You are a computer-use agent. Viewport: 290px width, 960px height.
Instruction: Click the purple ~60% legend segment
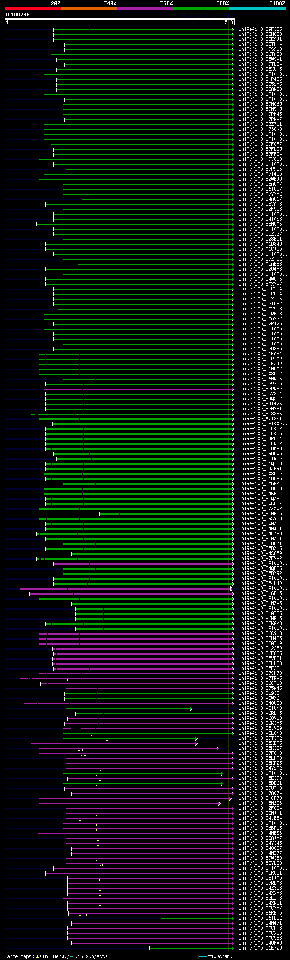pyautogui.click(x=145, y=8)
